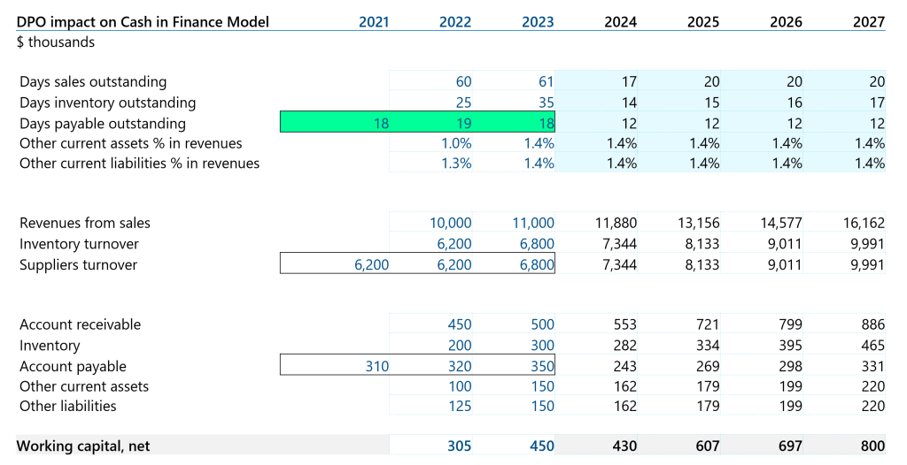The height and width of the screenshot is (465, 907).
Task: Select the 2027 column header
Action: (868, 22)
